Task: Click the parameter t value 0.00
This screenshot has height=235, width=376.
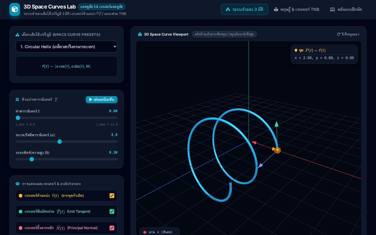Action: tap(113, 111)
